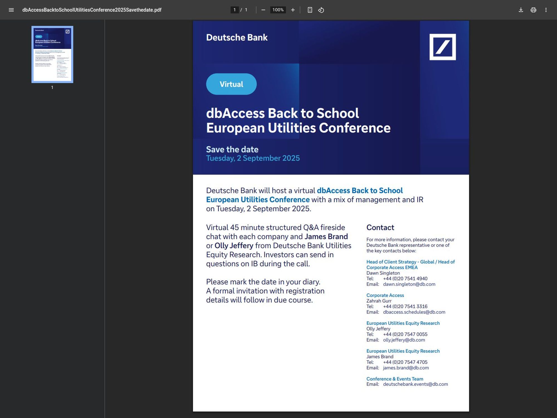Click phone number +44 (0)20 7541 3316
557x418 pixels.
click(405, 307)
